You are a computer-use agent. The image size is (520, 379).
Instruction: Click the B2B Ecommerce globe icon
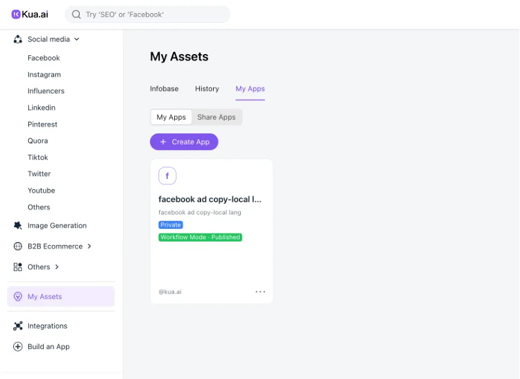(x=17, y=246)
